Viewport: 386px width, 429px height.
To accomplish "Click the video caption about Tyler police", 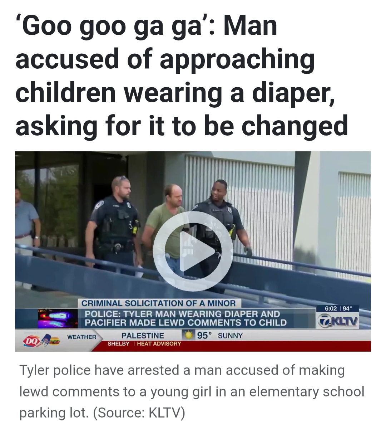I will pyautogui.click(x=191, y=391).
